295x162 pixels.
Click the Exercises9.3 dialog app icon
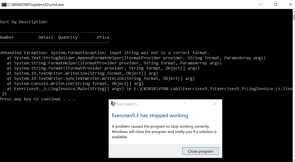tap(113, 104)
